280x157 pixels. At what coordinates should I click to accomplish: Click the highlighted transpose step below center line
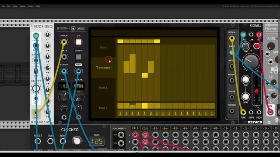(145, 75)
